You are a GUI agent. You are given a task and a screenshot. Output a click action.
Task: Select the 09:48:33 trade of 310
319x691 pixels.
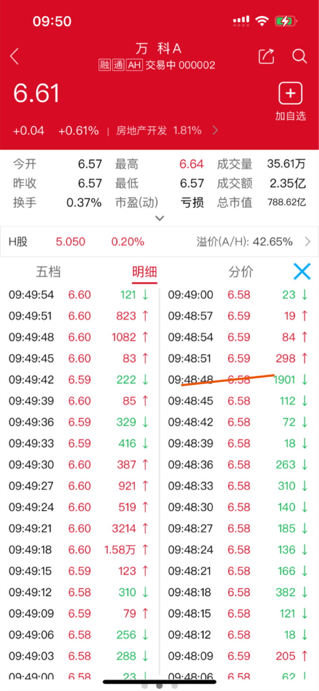238,486
